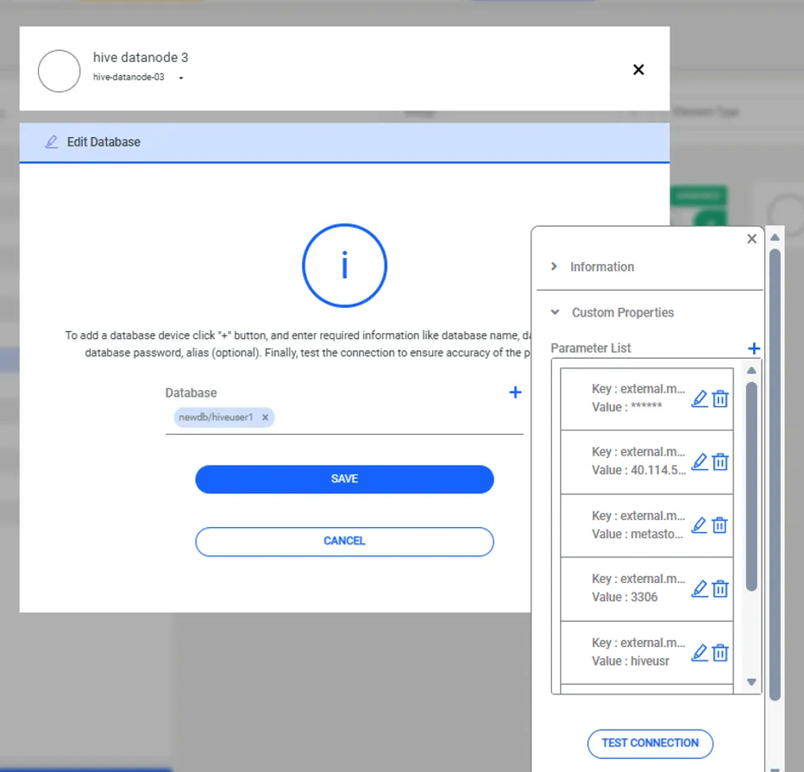This screenshot has width=804, height=772.
Task: Click the "Database" field label
Action: pyautogui.click(x=191, y=392)
